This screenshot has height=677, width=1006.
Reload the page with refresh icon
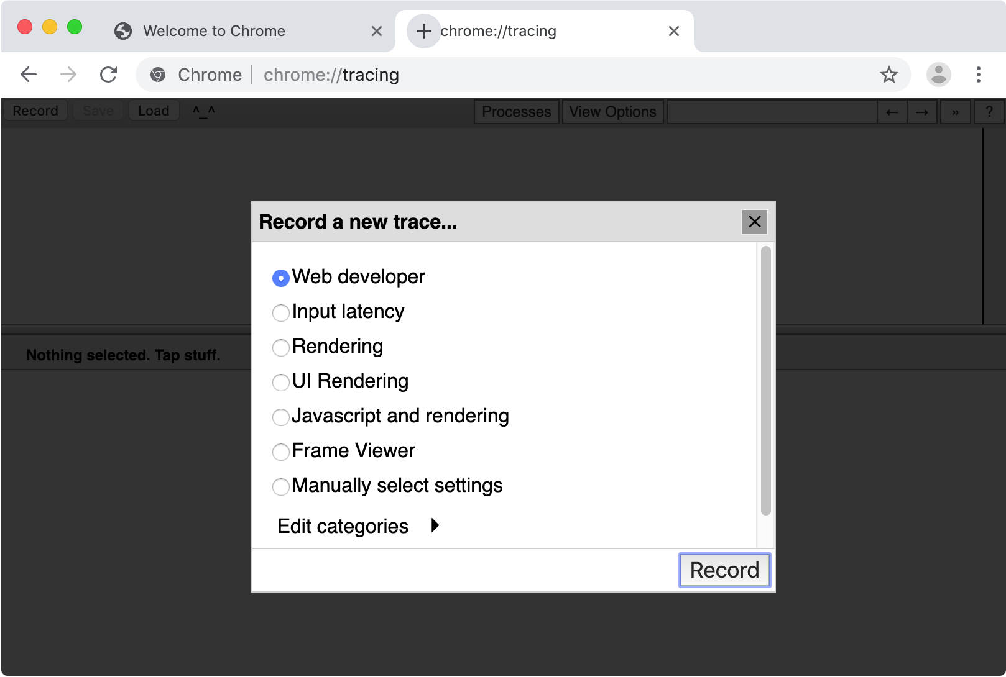click(109, 75)
